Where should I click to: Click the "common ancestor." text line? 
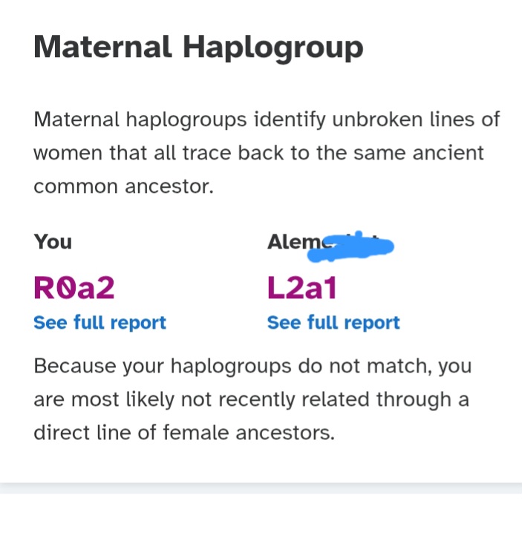(x=123, y=187)
